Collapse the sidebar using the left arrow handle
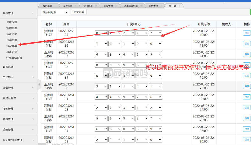Viewport: 251px width, 145px height. (x=39, y=85)
